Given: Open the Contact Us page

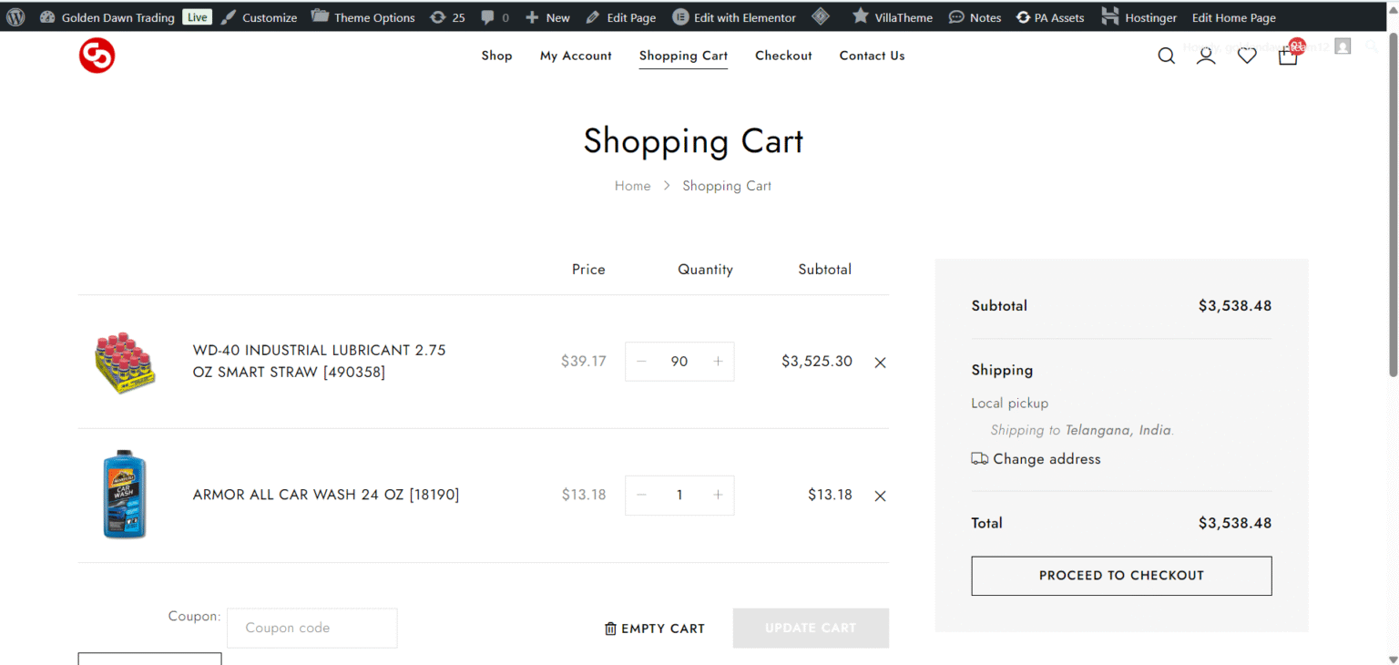Looking at the screenshot, I should pos(872,56).
